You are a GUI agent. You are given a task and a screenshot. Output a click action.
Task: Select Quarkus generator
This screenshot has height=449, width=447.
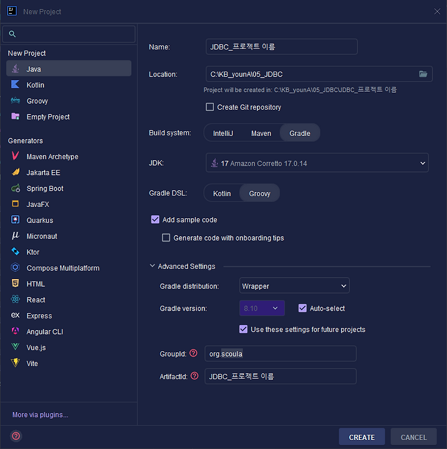click(x=69, y=220)
